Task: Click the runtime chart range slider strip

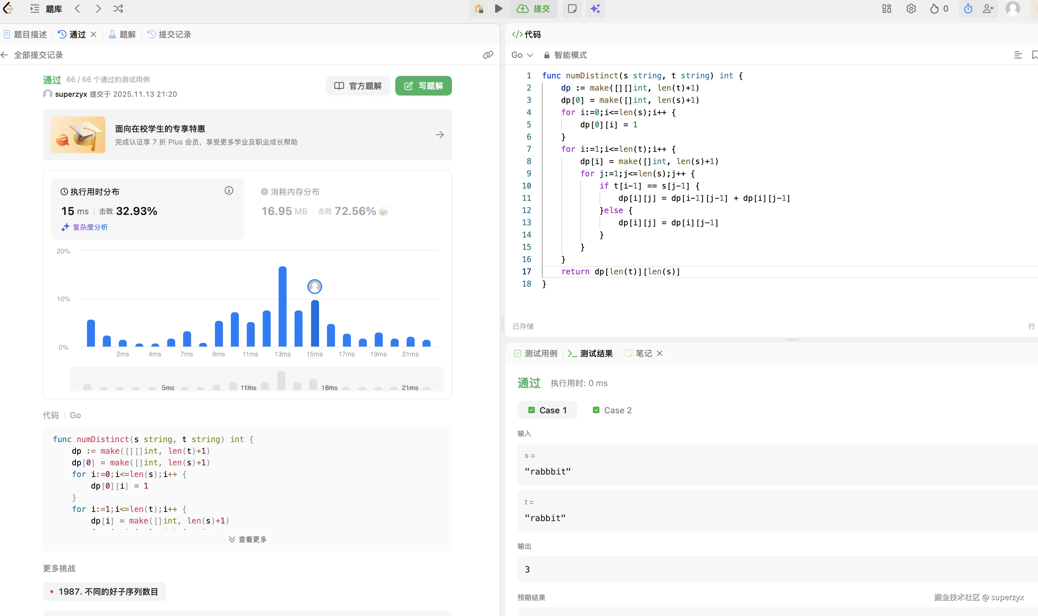Action: [257, 379]
